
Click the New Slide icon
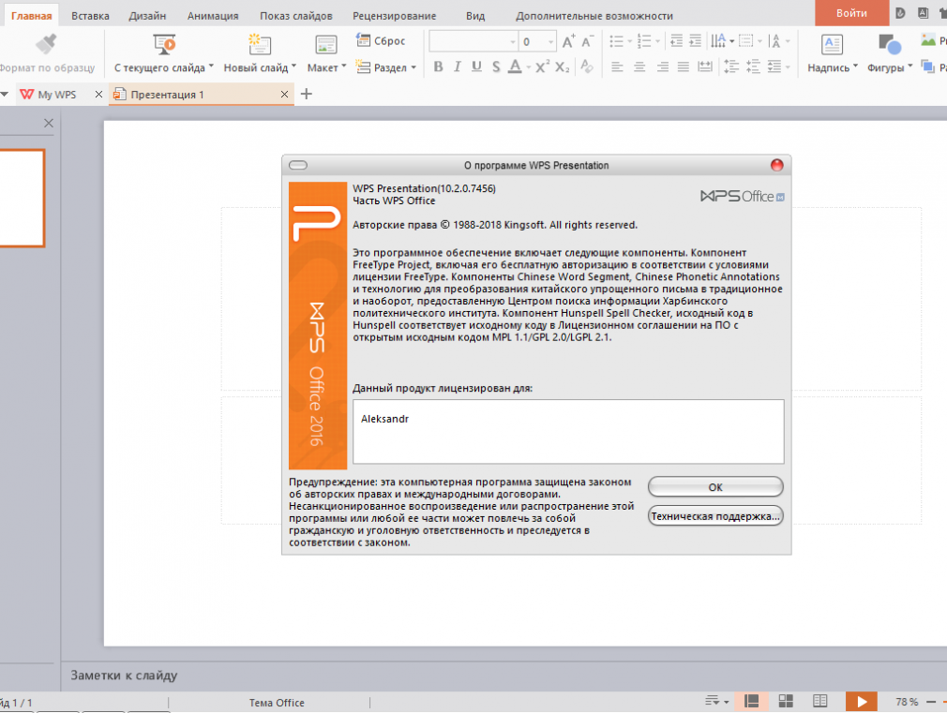[x=259, y=44]
